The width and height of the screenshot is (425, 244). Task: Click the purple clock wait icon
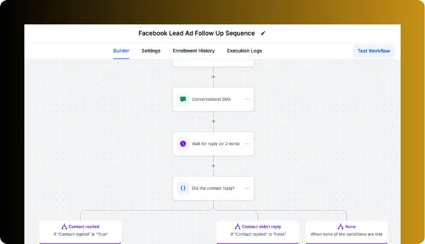pos(183,144)
